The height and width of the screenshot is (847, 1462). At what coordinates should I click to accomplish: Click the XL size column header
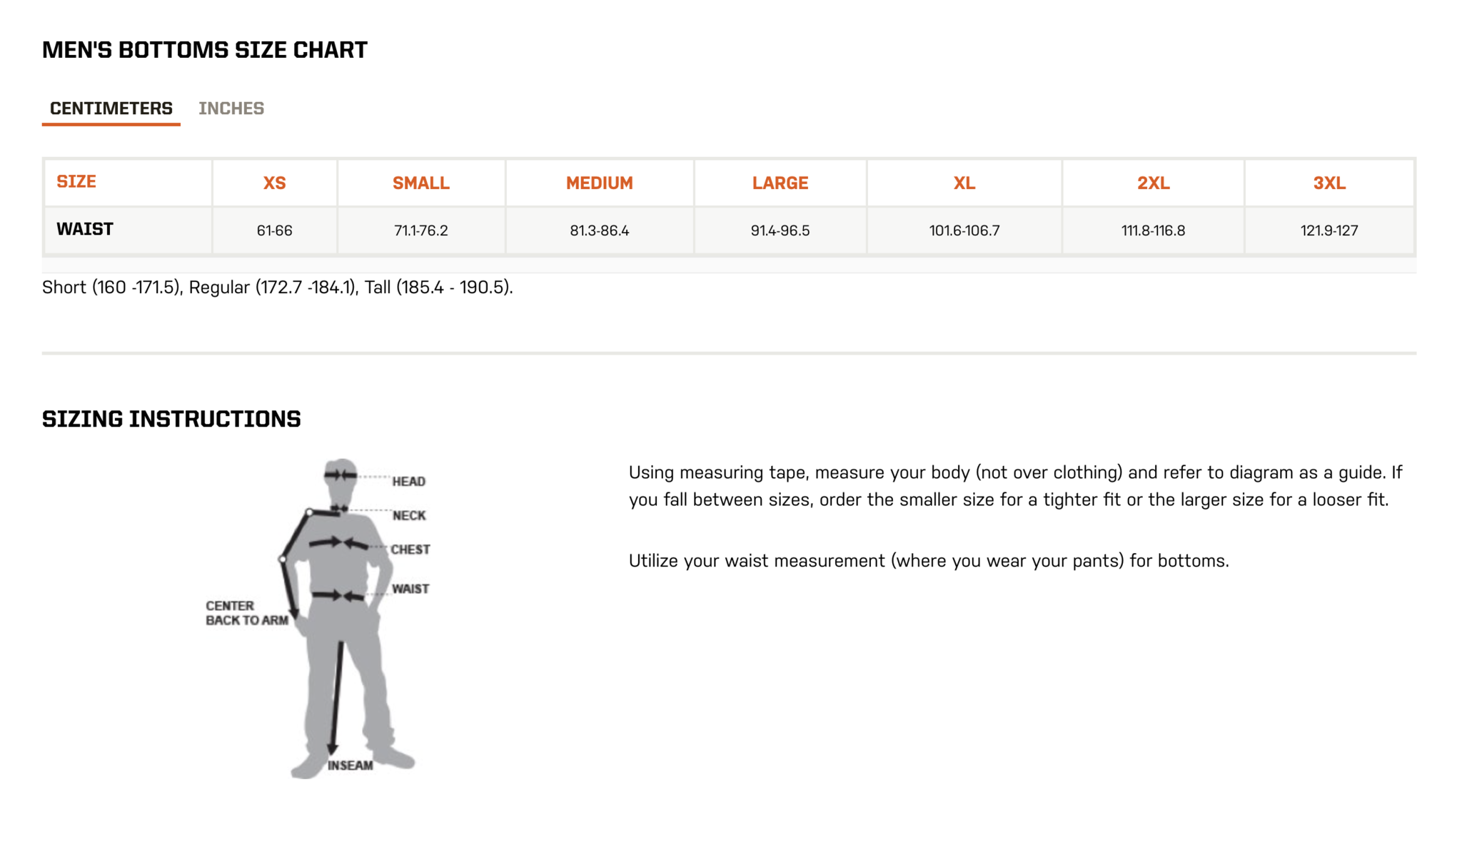click(964, 183)
